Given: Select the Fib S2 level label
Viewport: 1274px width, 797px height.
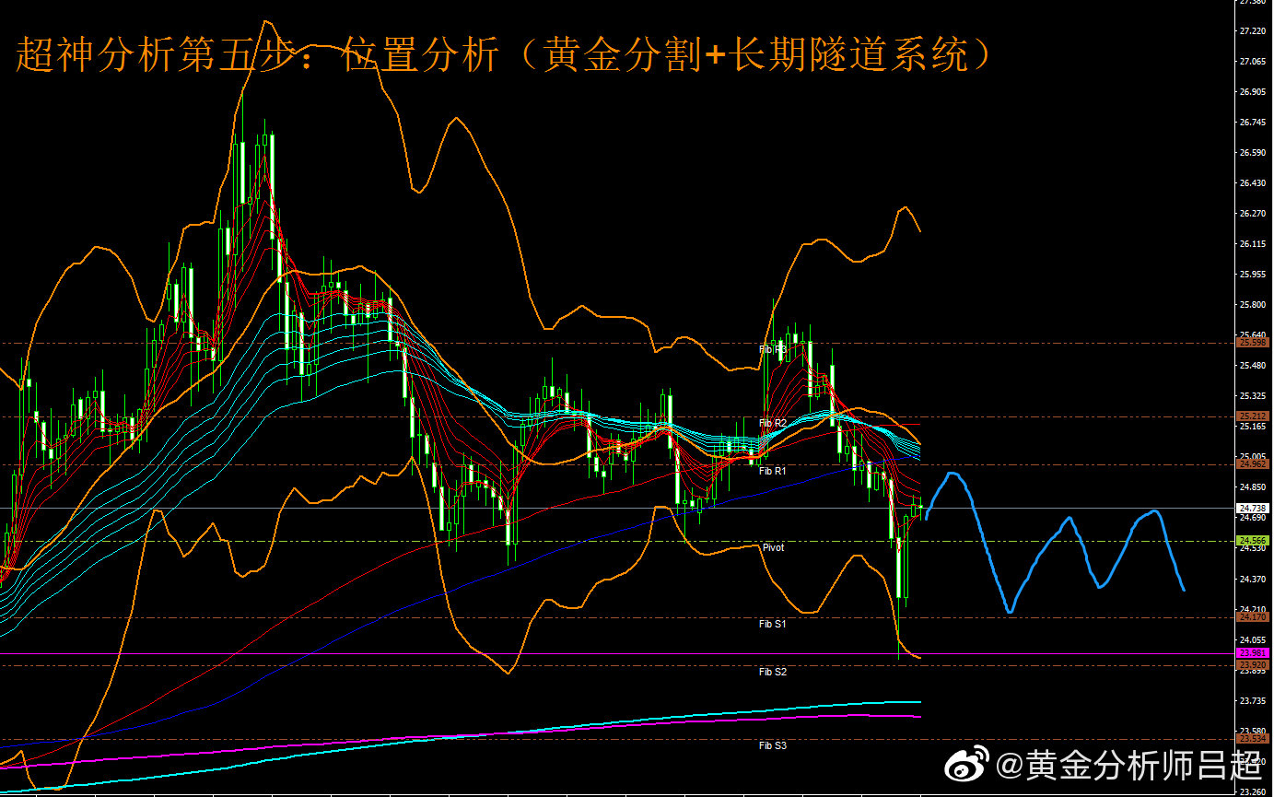Looking at the screenshot, I should [x=773, y=672].
